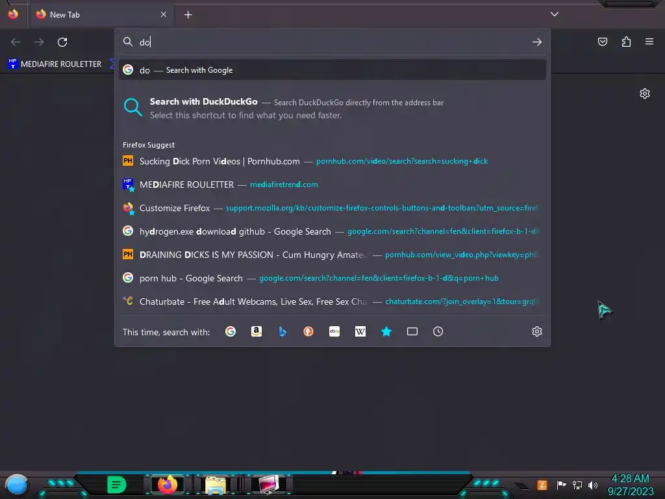
Task: Click the taskbar clock showing 4:28 AM
Action: (x=630, y=485)
